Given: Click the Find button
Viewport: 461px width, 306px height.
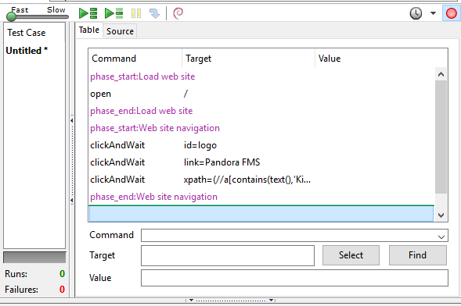Looking at the screenshot, I should (417, 255).
